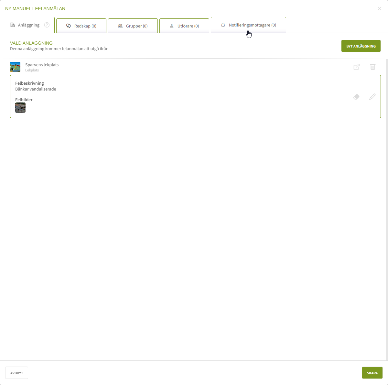Click the pencil icon to edit Felbeskrivning

point(372,97)
